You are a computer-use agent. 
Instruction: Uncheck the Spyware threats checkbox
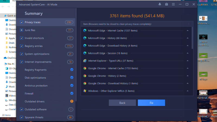(21, 117)
